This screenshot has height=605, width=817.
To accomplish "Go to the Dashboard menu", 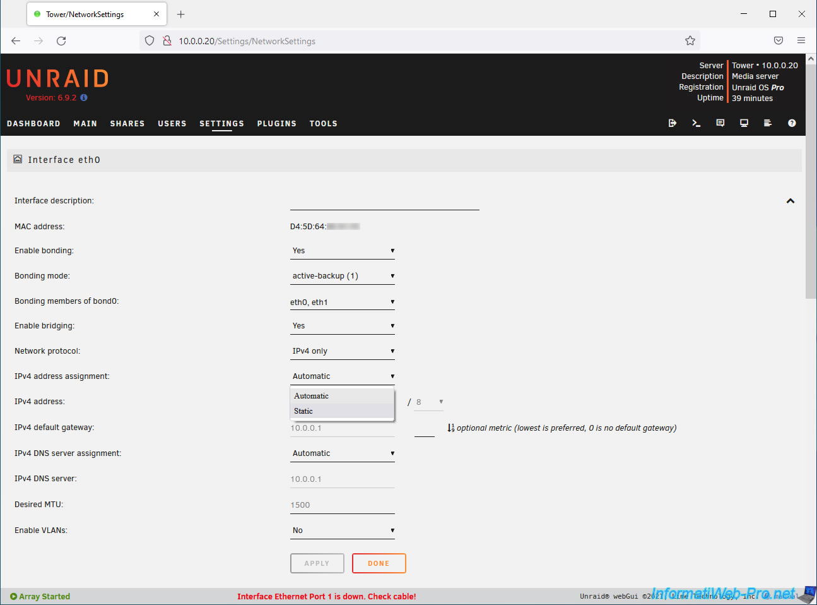I will tap(33, 124).
